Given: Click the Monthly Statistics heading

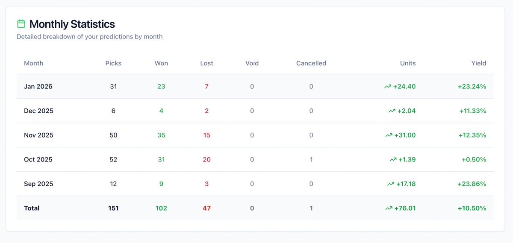Looking at the screenshot, I should point(72,24).
